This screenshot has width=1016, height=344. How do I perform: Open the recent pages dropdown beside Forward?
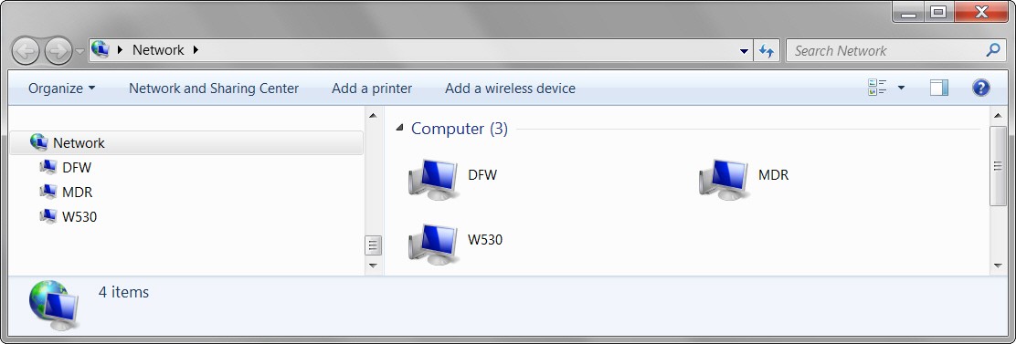coord(79,51)
